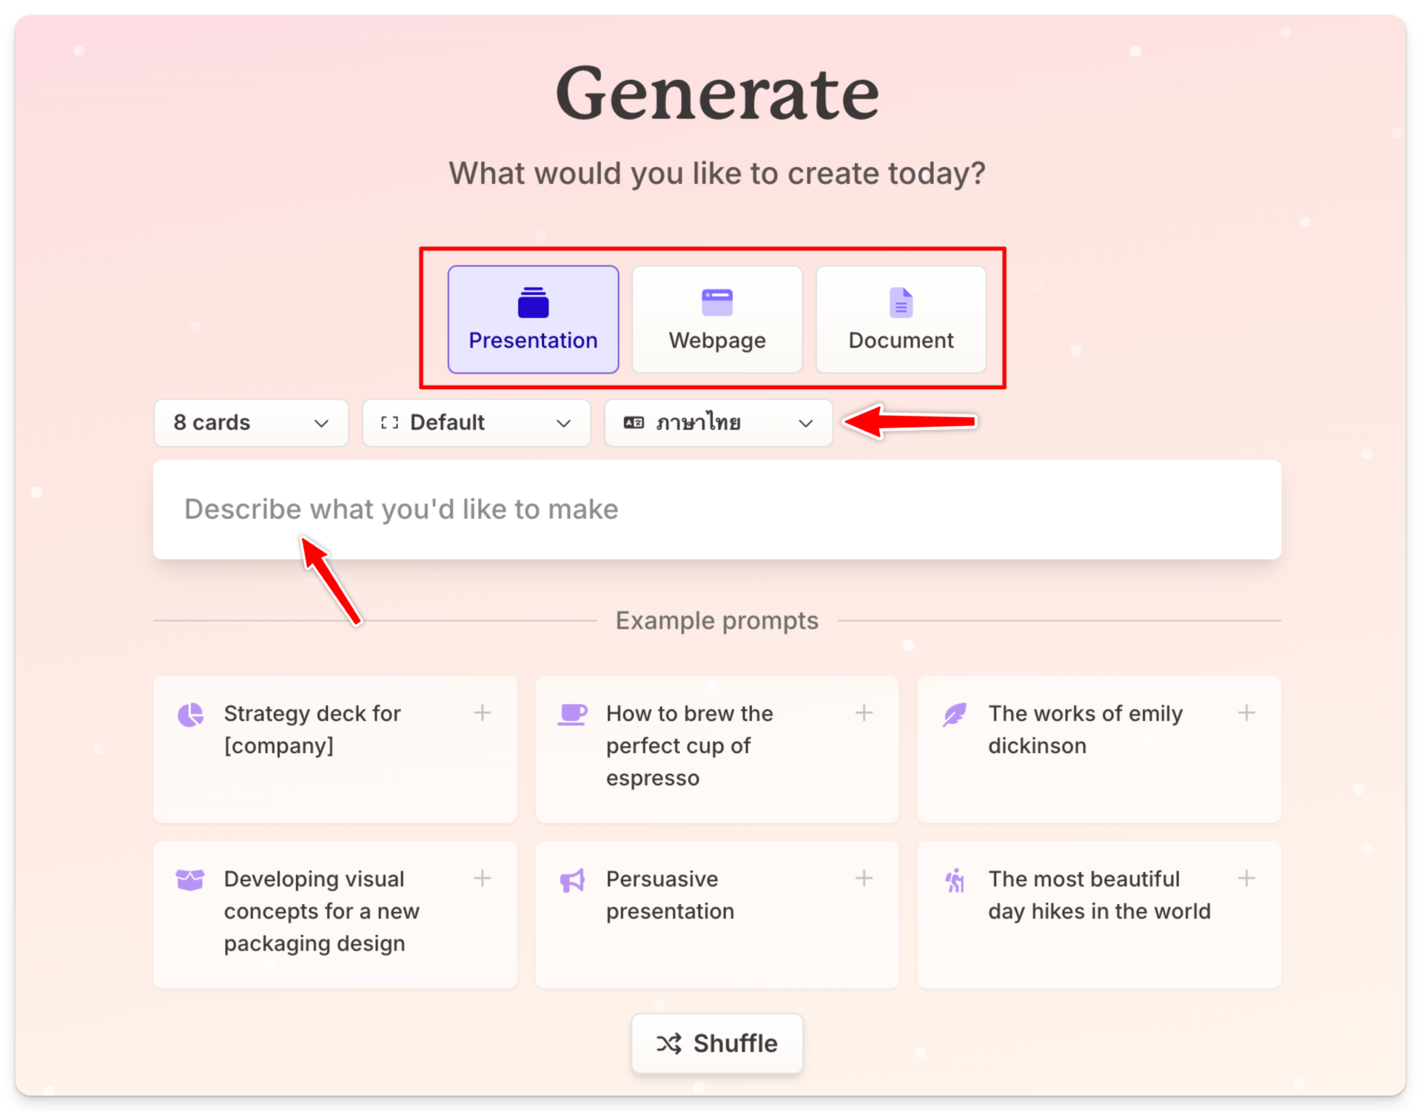Click the Shuffle button

click(716, 1043)
